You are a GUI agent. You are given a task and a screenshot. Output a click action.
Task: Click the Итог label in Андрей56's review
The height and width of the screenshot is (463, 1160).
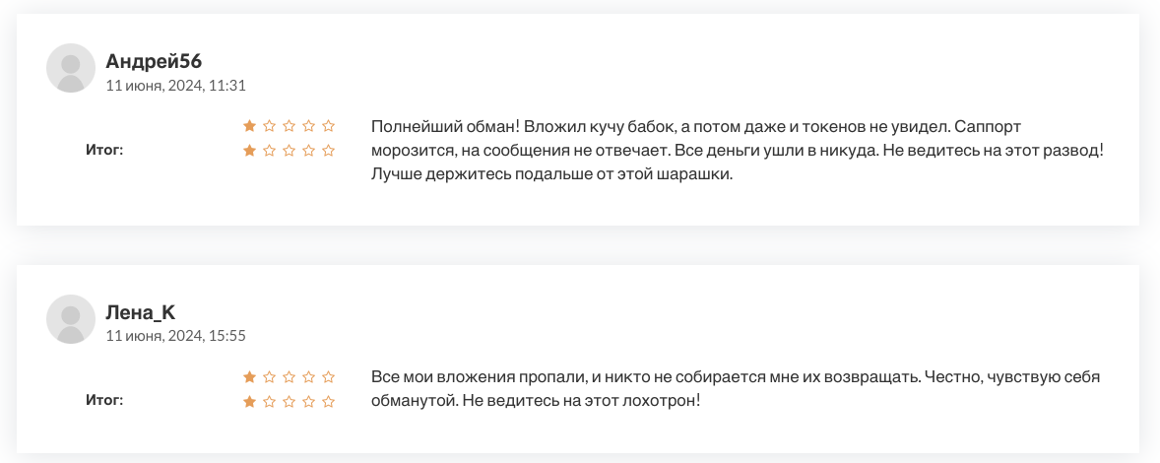104,151
